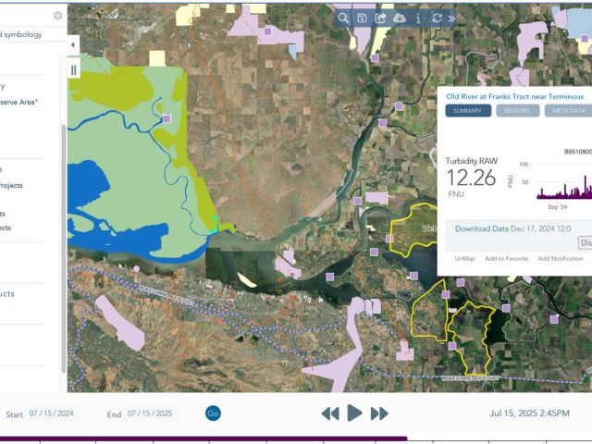Screen dimensions: 592x444
Task: Expand toolbar with double chevron icon
Action: pyautogui.click(x=452, y=18)
